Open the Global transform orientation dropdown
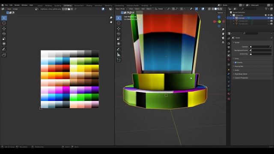This screenshot has height=154, width=274. pos(161,9)
